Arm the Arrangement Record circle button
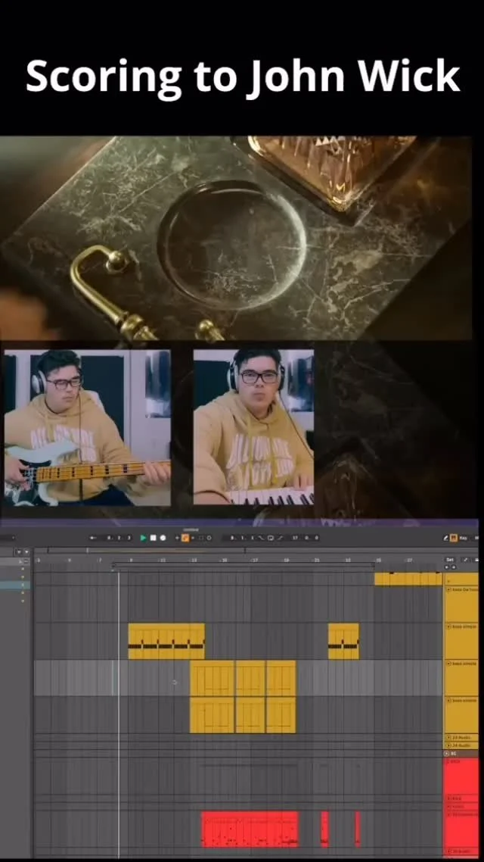Viewport: 484px width, 862px height. point(163,538)
